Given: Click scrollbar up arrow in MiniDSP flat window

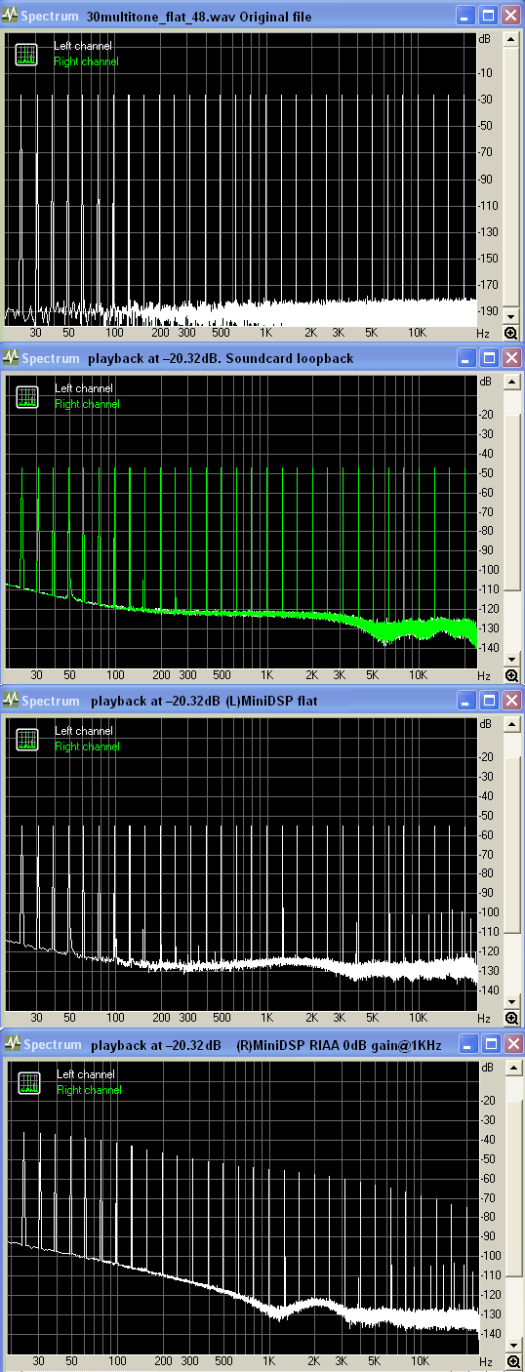Looking at the screenshot, I should coord(511,725).
